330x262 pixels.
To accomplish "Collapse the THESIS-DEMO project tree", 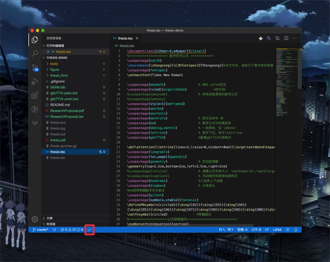I will tap(57, 58).
